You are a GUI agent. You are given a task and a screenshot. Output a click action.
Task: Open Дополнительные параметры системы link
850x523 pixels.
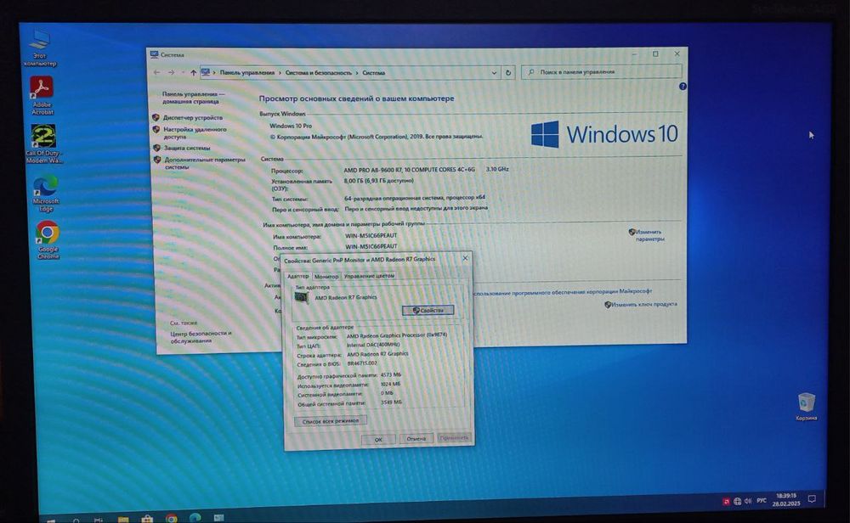[204, 163]
